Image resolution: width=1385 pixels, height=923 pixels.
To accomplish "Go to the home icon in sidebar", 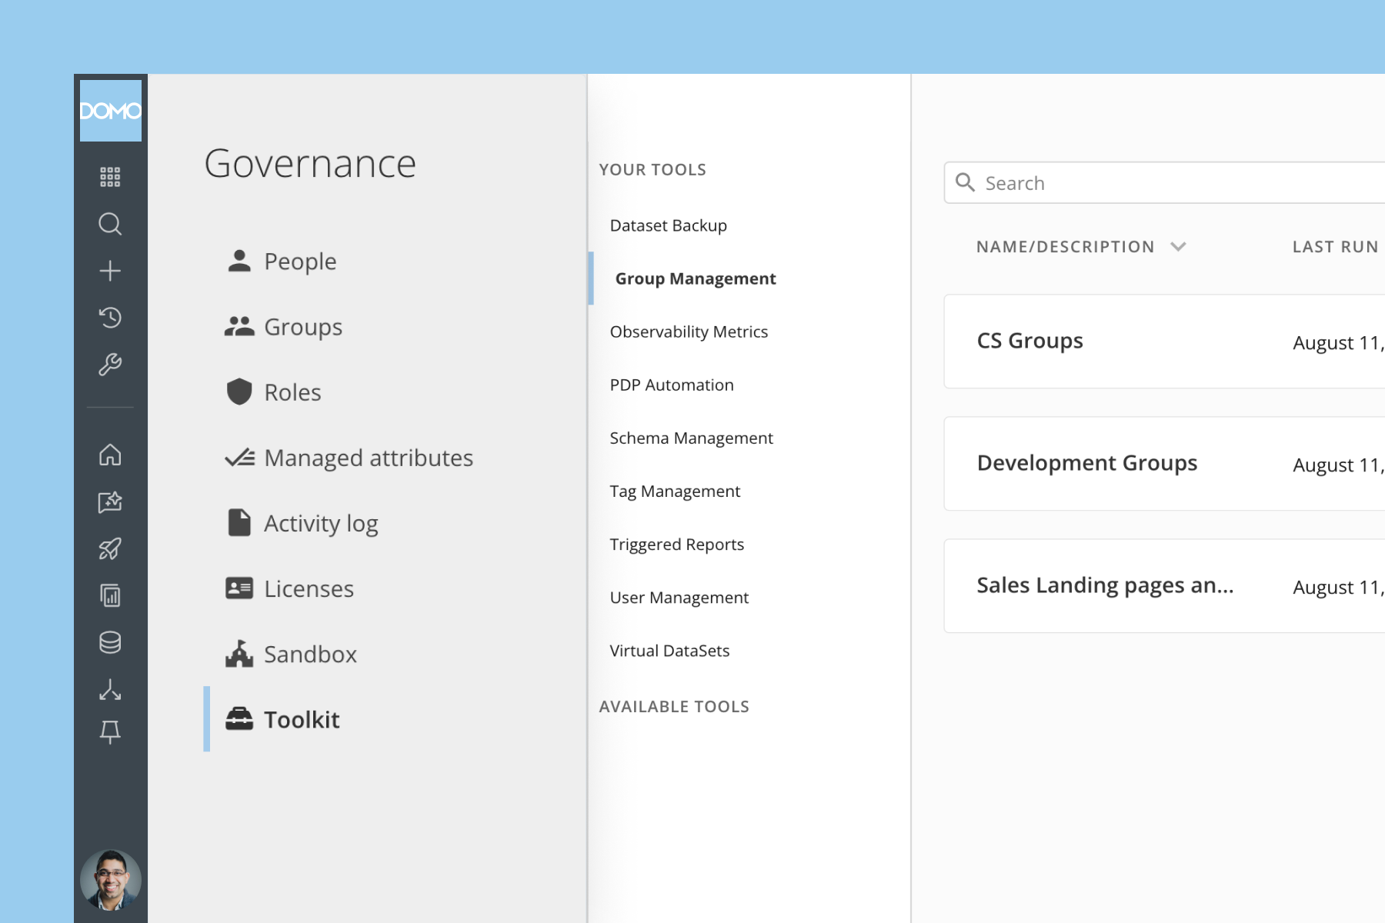I will pyautogui.click(x=110, y=455).
